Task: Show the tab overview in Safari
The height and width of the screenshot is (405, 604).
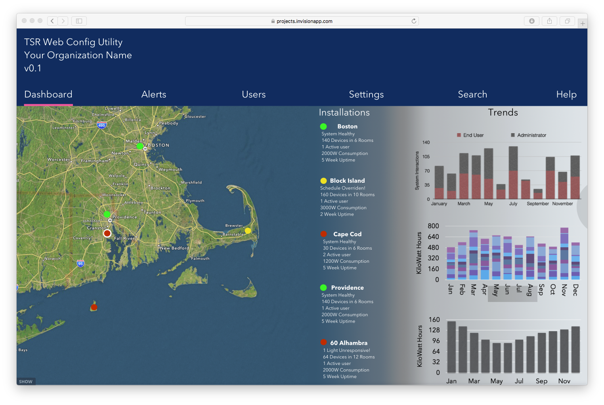Action: point(567,21)
